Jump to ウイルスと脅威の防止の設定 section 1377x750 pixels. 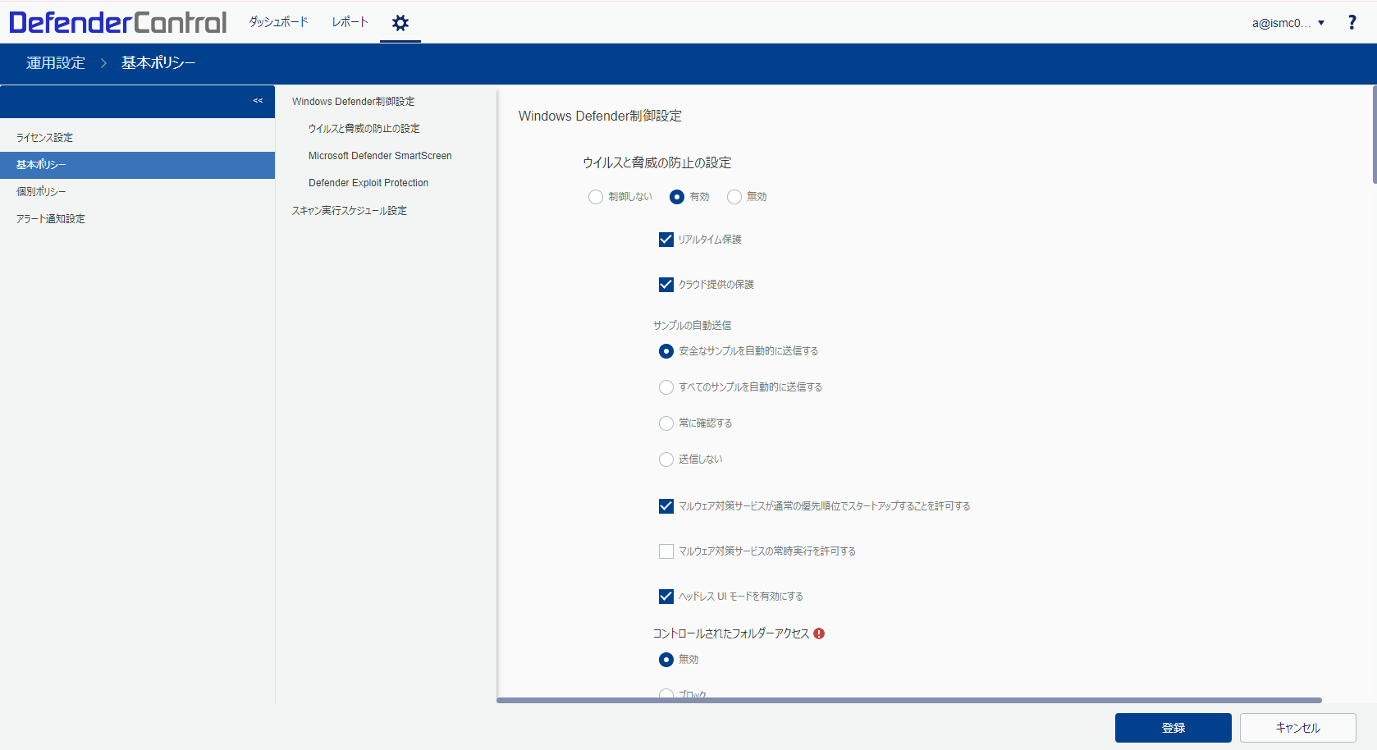tap(364, 129)
